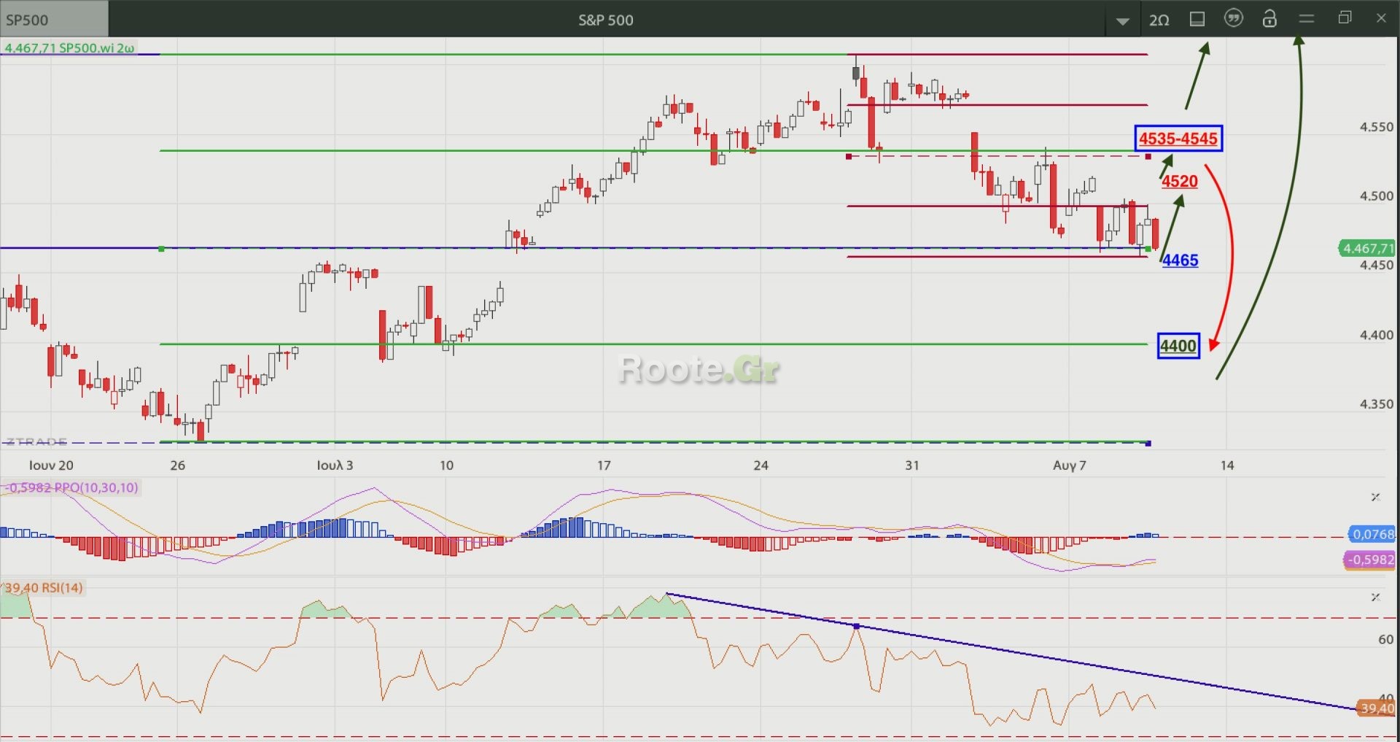This screenshot has height=742, width=1400.
Task: Click the 4.467,71 SP500 series label
Action: pyautogui.click(x=69, y=48)
